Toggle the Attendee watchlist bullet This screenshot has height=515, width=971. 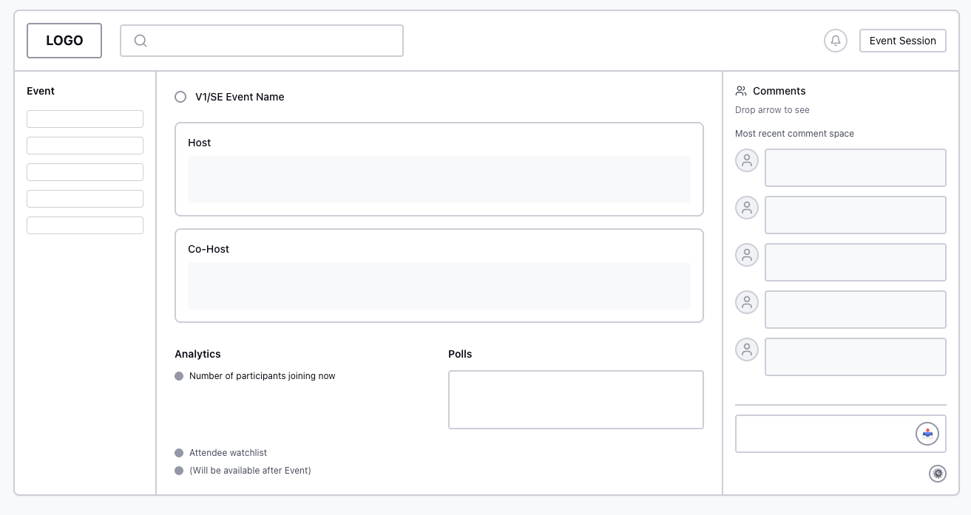[x=179, y=453]
